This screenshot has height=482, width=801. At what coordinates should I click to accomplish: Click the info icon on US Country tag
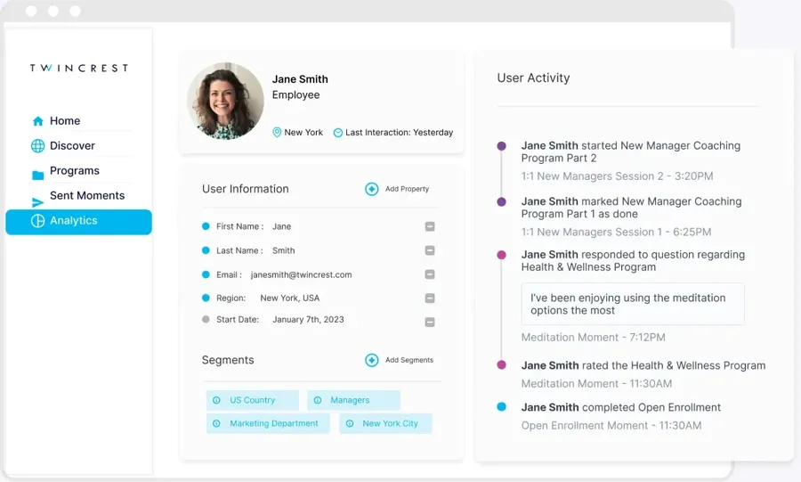pyautogui.click(x=216, y=400)
